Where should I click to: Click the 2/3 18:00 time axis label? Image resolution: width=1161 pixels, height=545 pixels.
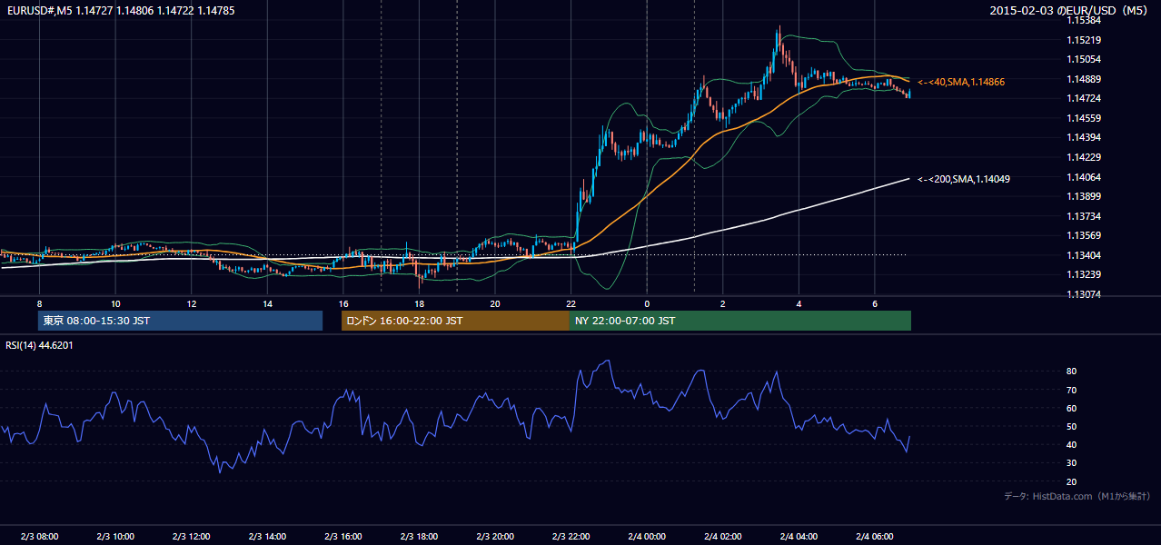[419, 536]
